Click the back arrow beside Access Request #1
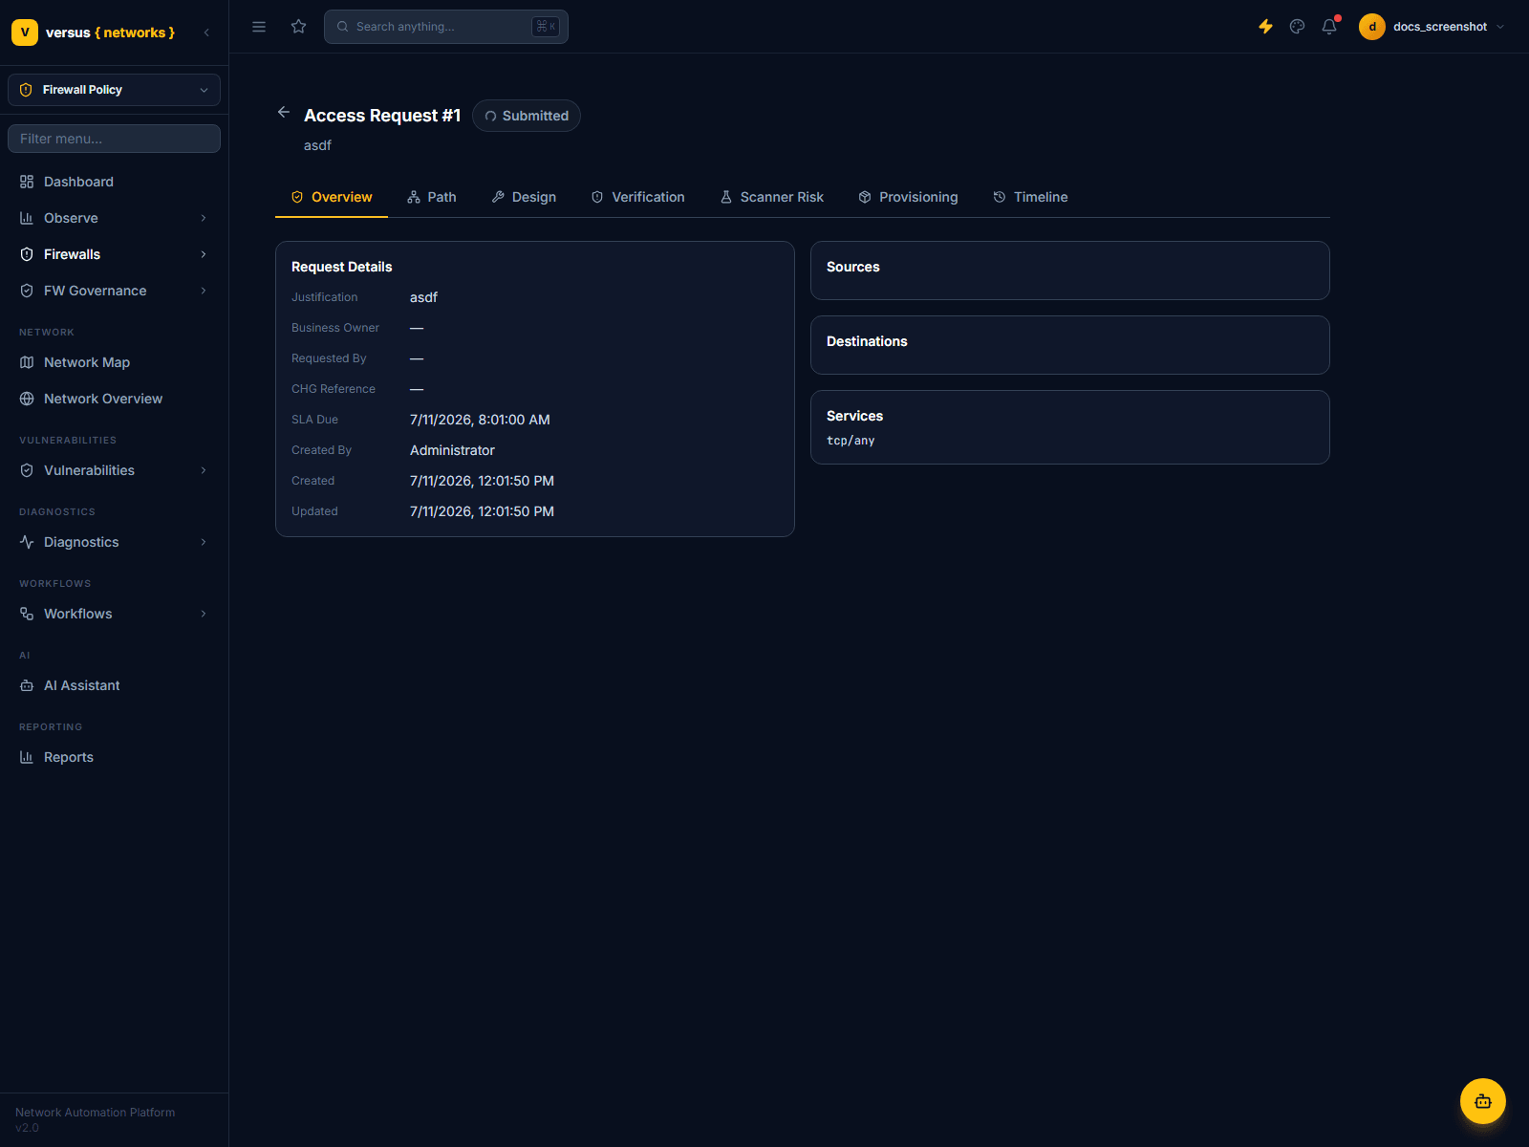The image size is (1529, 1147). coord(284,112)
